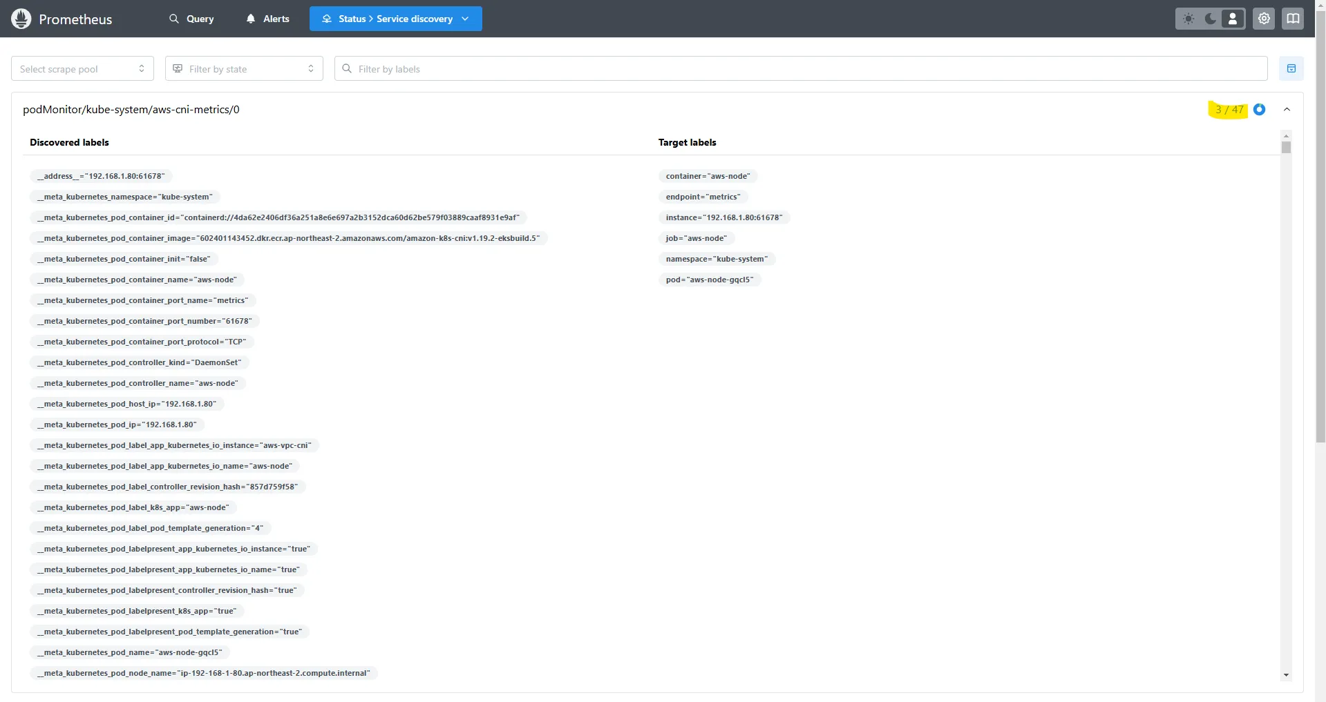Click the instance="192.168.1.80:61678" target label
The image size is (1326, 702).
pyautogui.click(x=724, y=217)
